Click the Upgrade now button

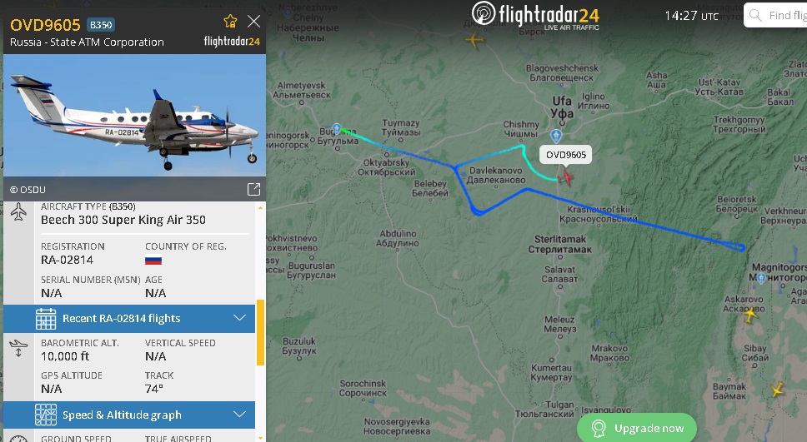(x=637, y=428)
